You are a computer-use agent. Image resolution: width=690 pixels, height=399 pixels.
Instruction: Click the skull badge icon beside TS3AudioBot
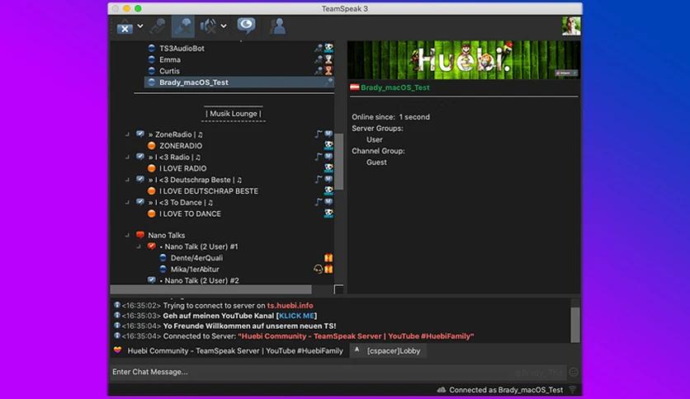(x=328, y=48)
